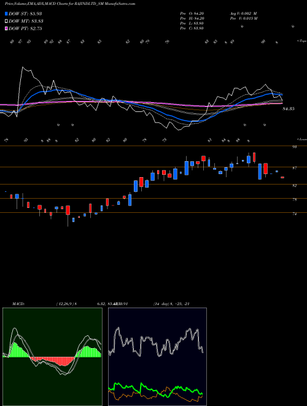The height and width of the screenshot is (406, 307).
Task: Click the magenta DOW PT legend square
Action: point(6,28)
